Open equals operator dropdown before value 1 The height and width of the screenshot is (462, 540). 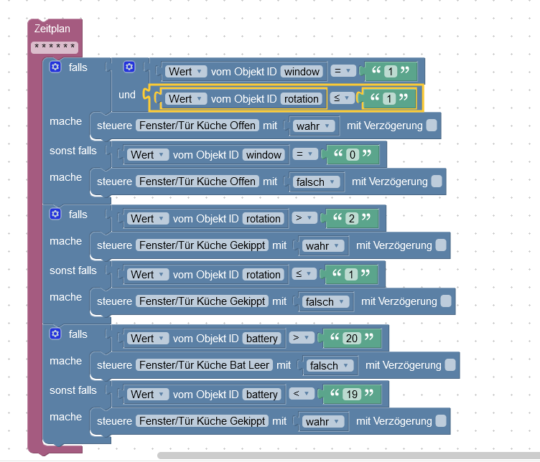pyautogui.click(x=343, y=71)
